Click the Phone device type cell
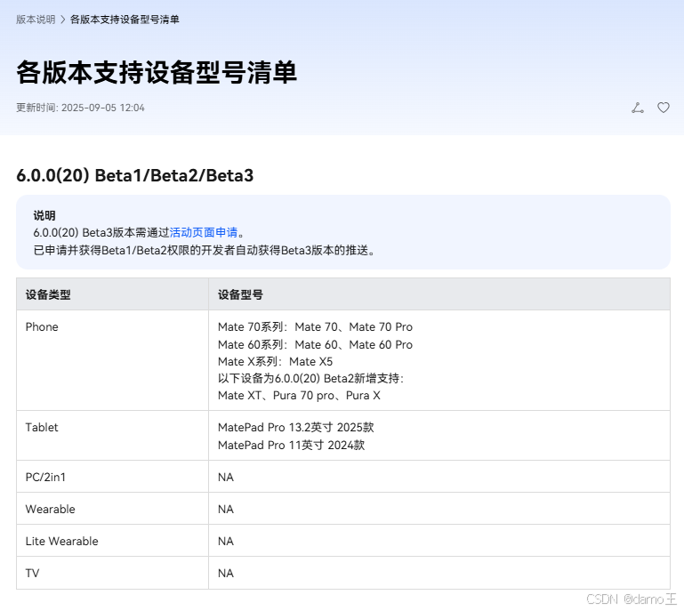The height and width of the screenshot is (611, 684). (112, 360)
